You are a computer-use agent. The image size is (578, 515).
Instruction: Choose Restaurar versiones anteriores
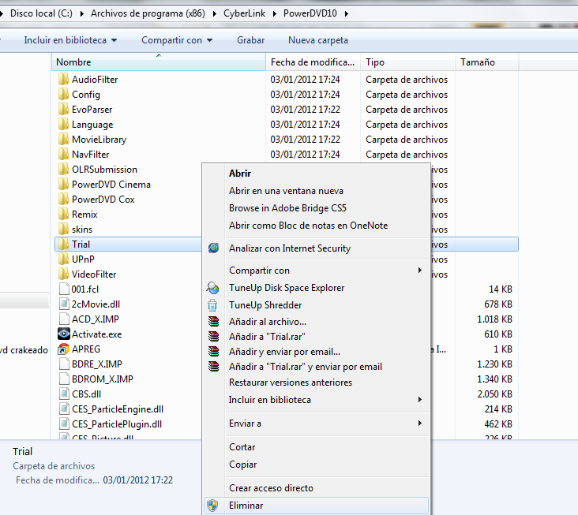tap(291, 383)
